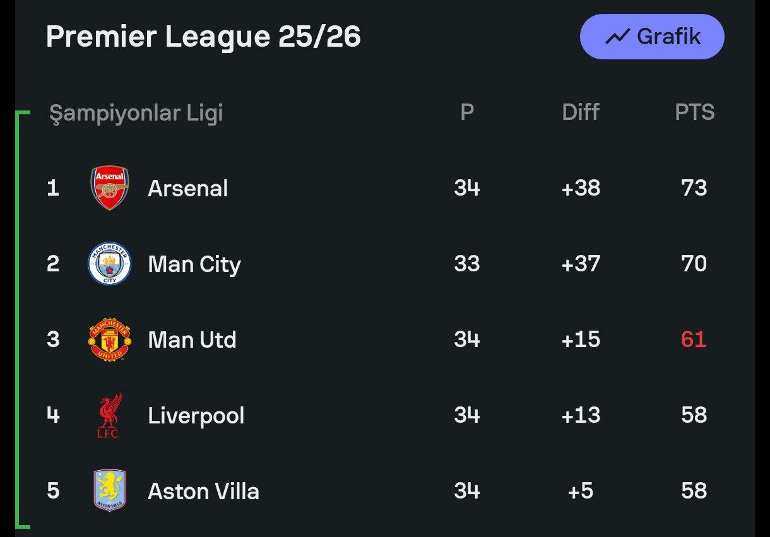Select the Liverpool team name
Image resolution: width=770 pixels, height=537 pixels.
pos(196,415)
